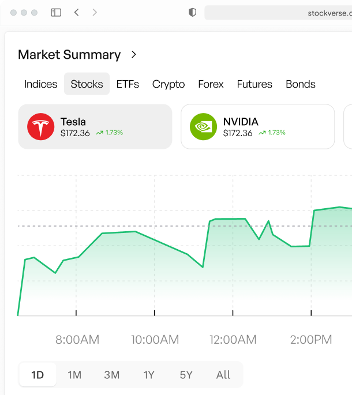Click the stockverse address bar
This screenshot has height=395, width=352.
click(x=278, y=13)
